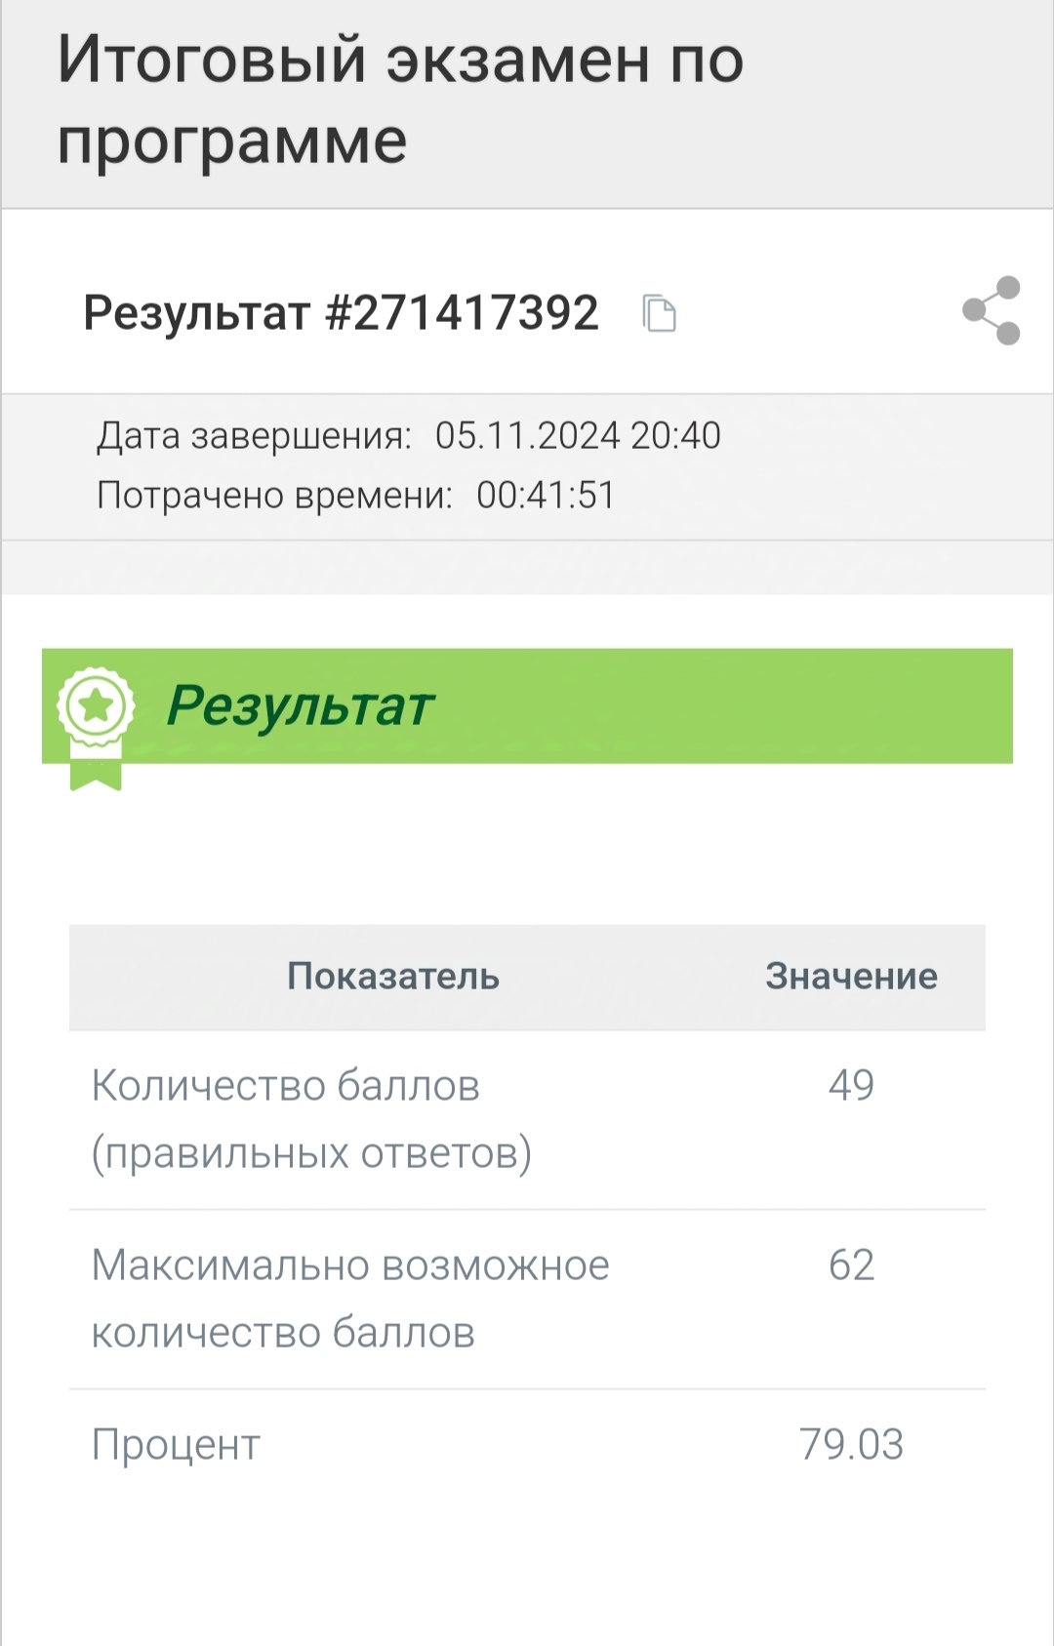Click the award ribbon badge icon
The height and width of the screenshot is (1646, 1054).
[96, 727]
